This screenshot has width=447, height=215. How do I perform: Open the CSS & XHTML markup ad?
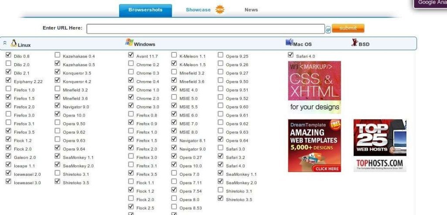pyautogui.click(x=314, y=87)
